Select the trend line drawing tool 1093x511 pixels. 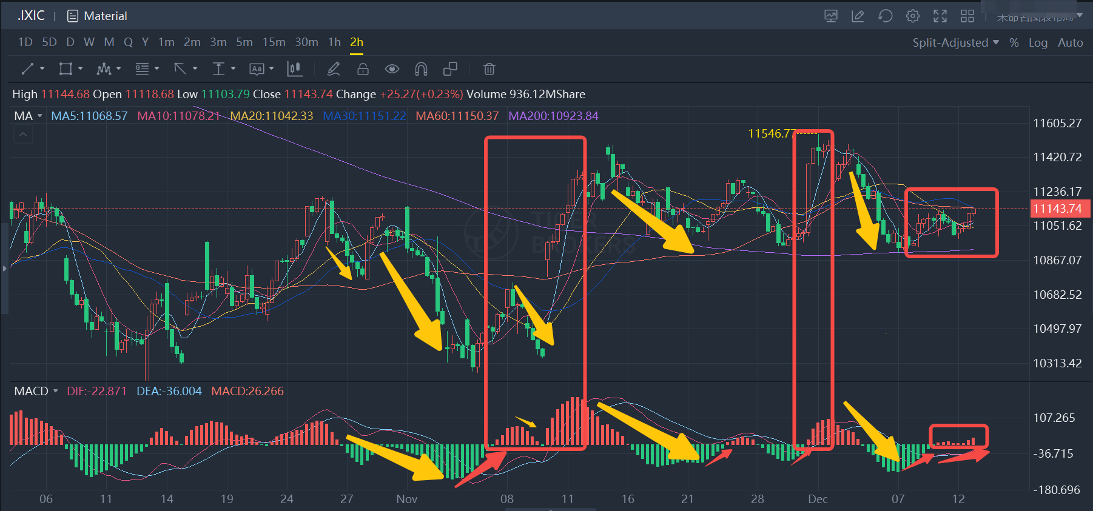(x=27, y=69)
